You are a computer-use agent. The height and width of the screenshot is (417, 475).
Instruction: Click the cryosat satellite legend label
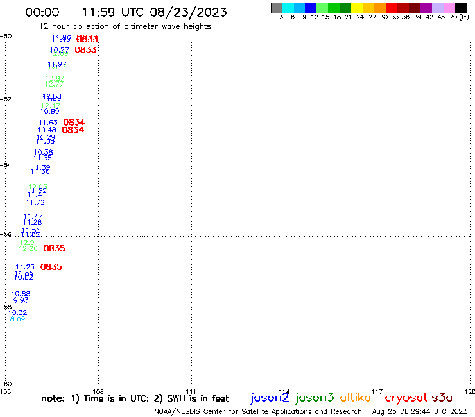tap(406, 398)
